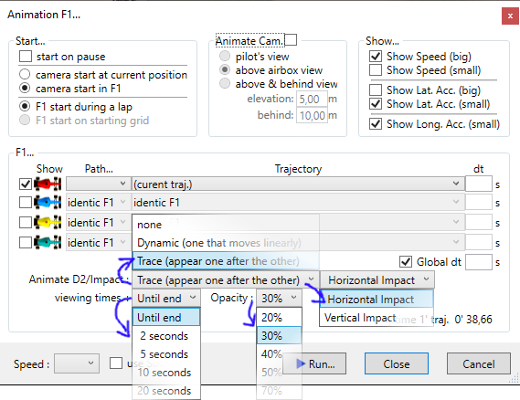This screenshot has width=520, height=400.
Task: Click the Global dt seconds input field
Action: pos(479,262)
